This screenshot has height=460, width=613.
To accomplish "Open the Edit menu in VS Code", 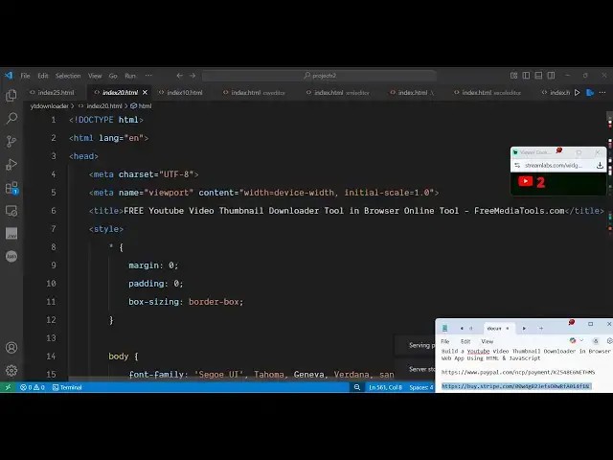I will (x=43, y=76).
